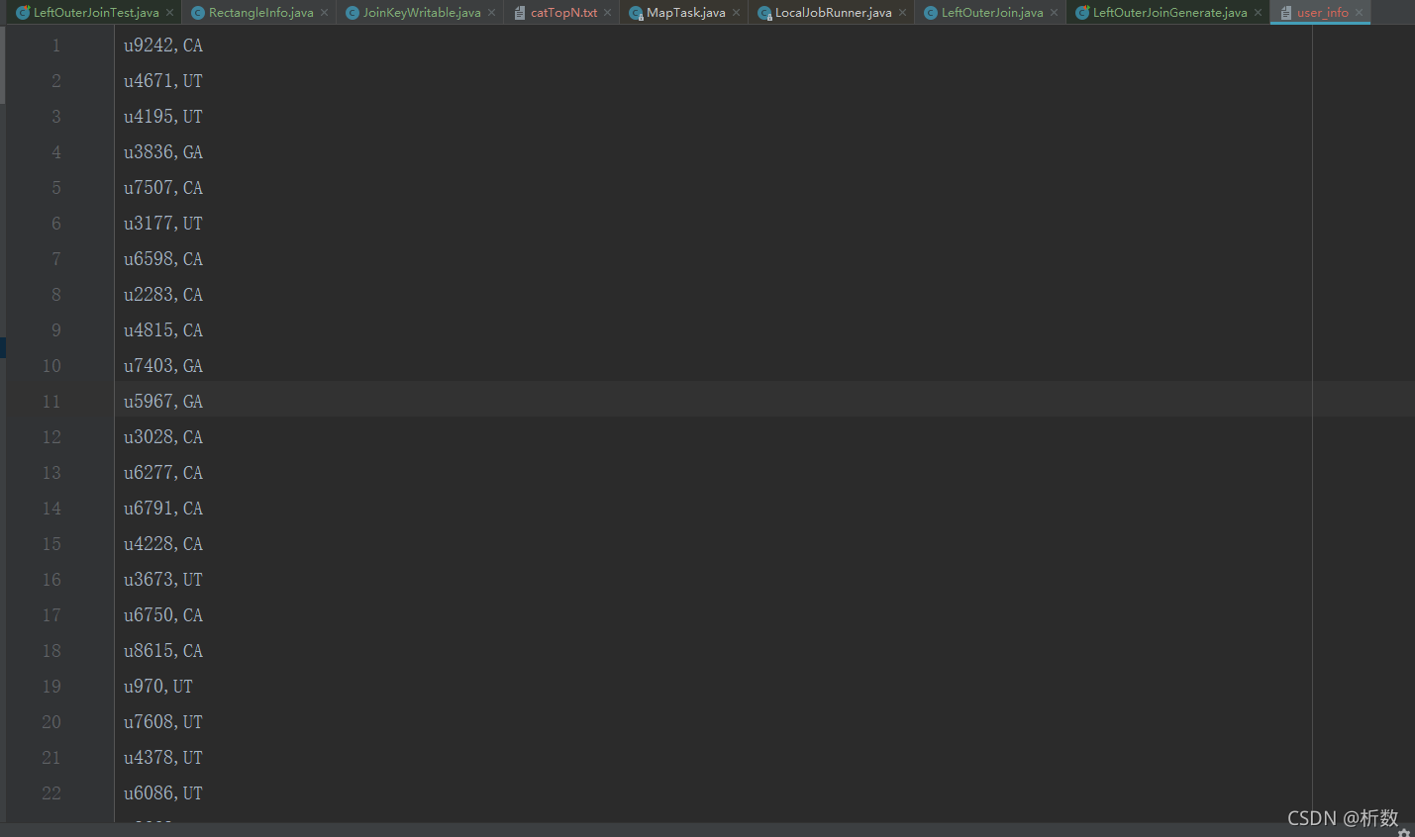
Task: Place cursor on line 'u6277, CA'
Action: point(163,473)
